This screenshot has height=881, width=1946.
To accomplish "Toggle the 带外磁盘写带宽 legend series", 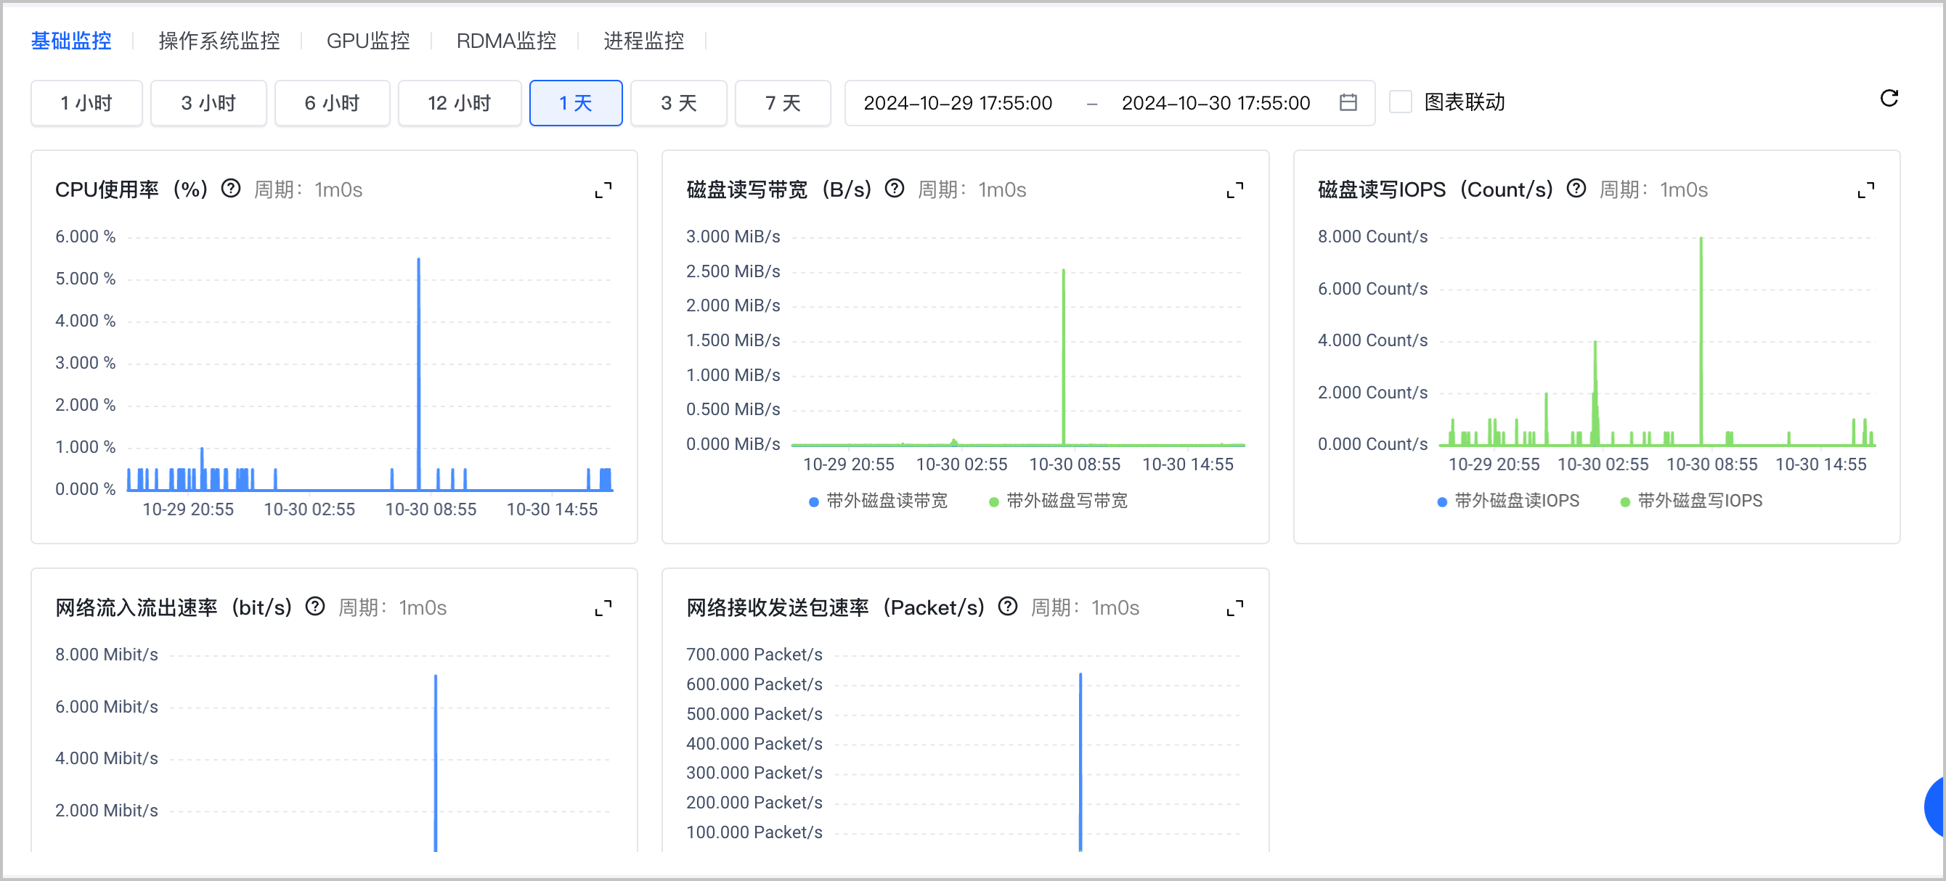I will (1058, 501).
